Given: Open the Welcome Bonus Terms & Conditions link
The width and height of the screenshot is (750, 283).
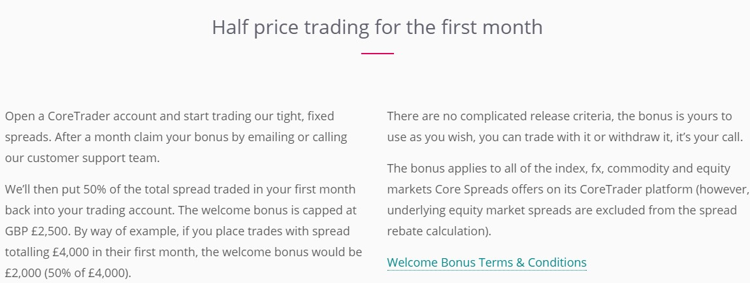Looking at the screenshot, I should [x=487, y=262].
